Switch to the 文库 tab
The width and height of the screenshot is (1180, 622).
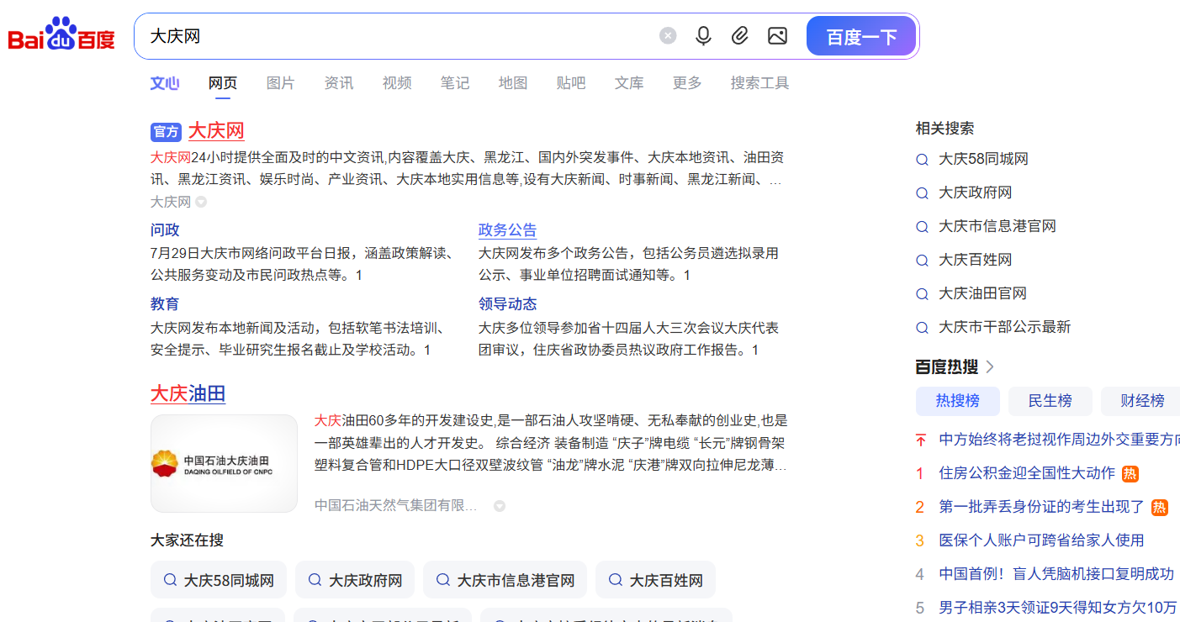click(x=629, y=83)
